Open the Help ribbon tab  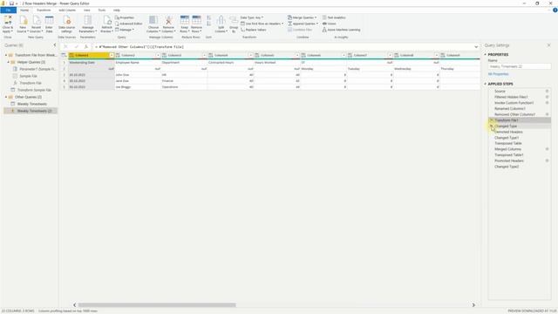(x=117, y=10)
